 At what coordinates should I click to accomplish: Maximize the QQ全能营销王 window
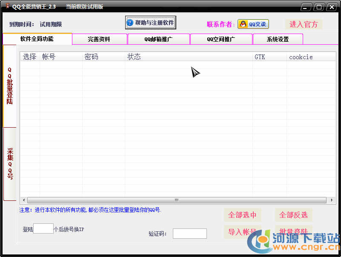click(x=319, y=7)
